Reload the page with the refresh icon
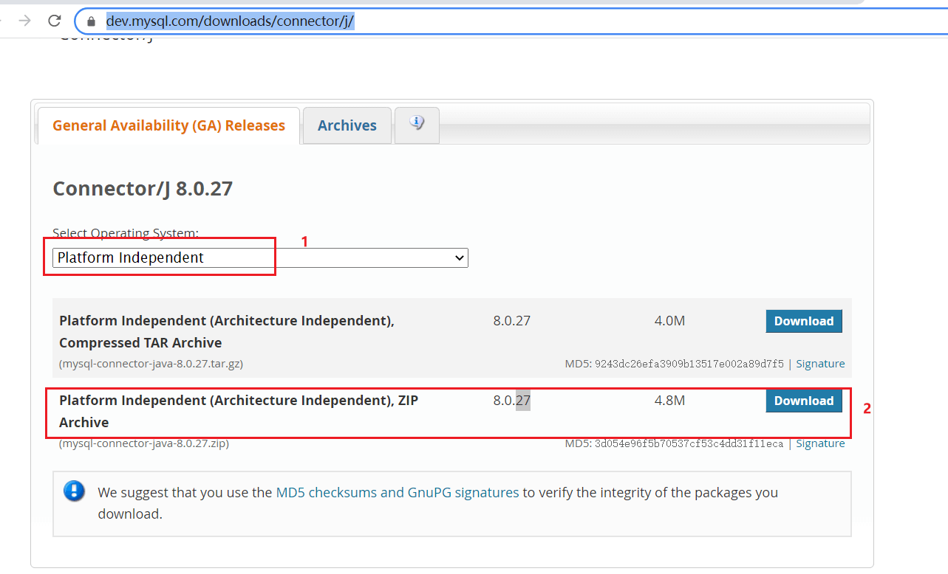 click(x=55, y=21)
